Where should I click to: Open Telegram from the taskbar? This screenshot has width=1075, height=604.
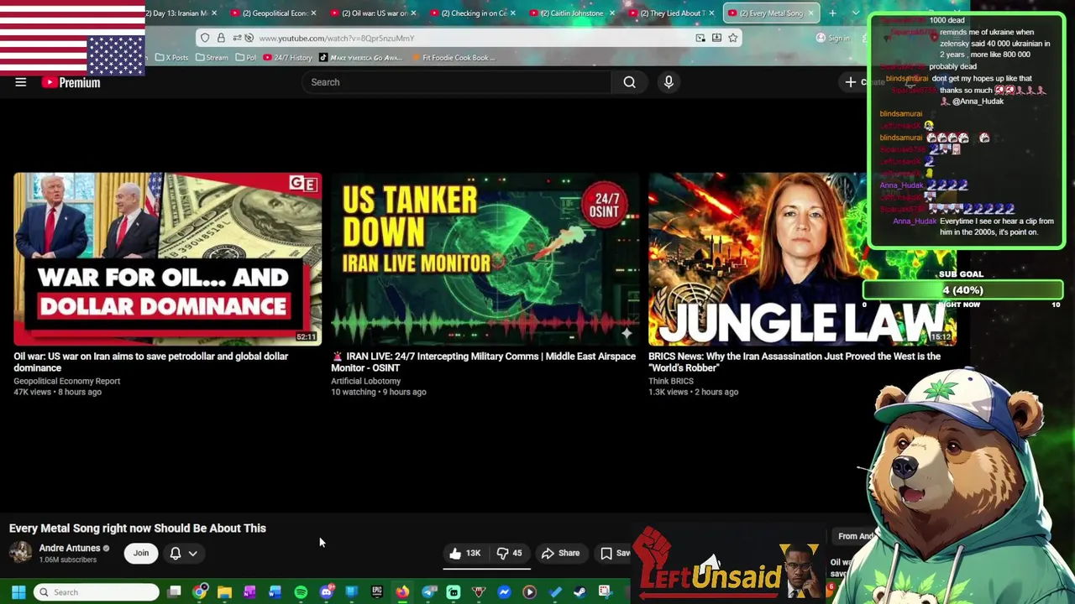pyautogui.click(x=428, y=592)
